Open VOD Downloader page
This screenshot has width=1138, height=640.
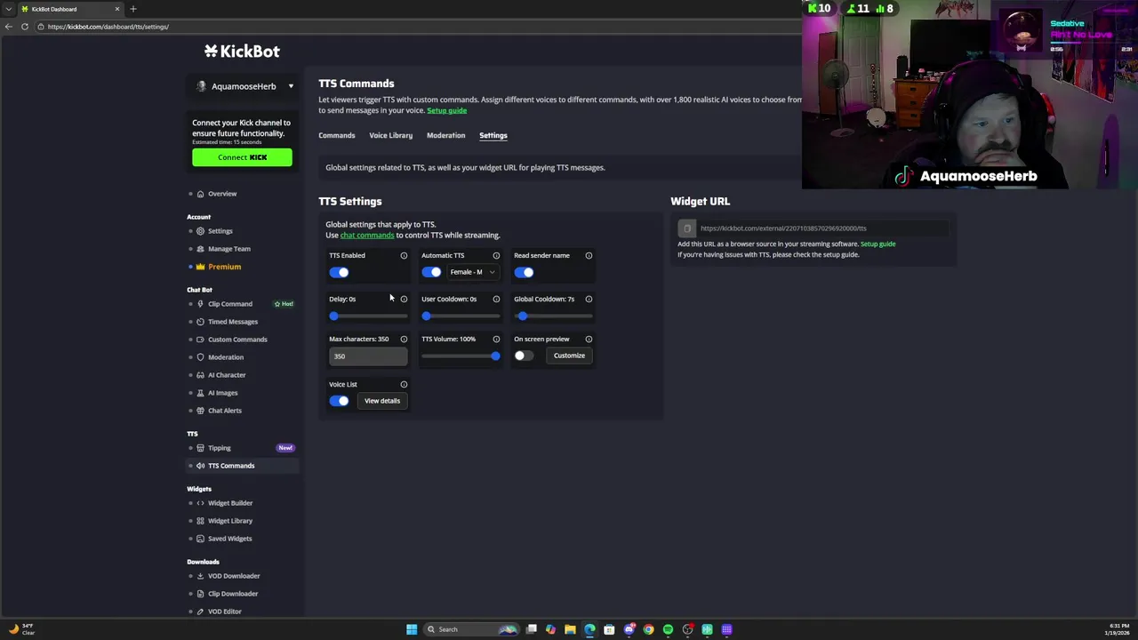(233, 576)
